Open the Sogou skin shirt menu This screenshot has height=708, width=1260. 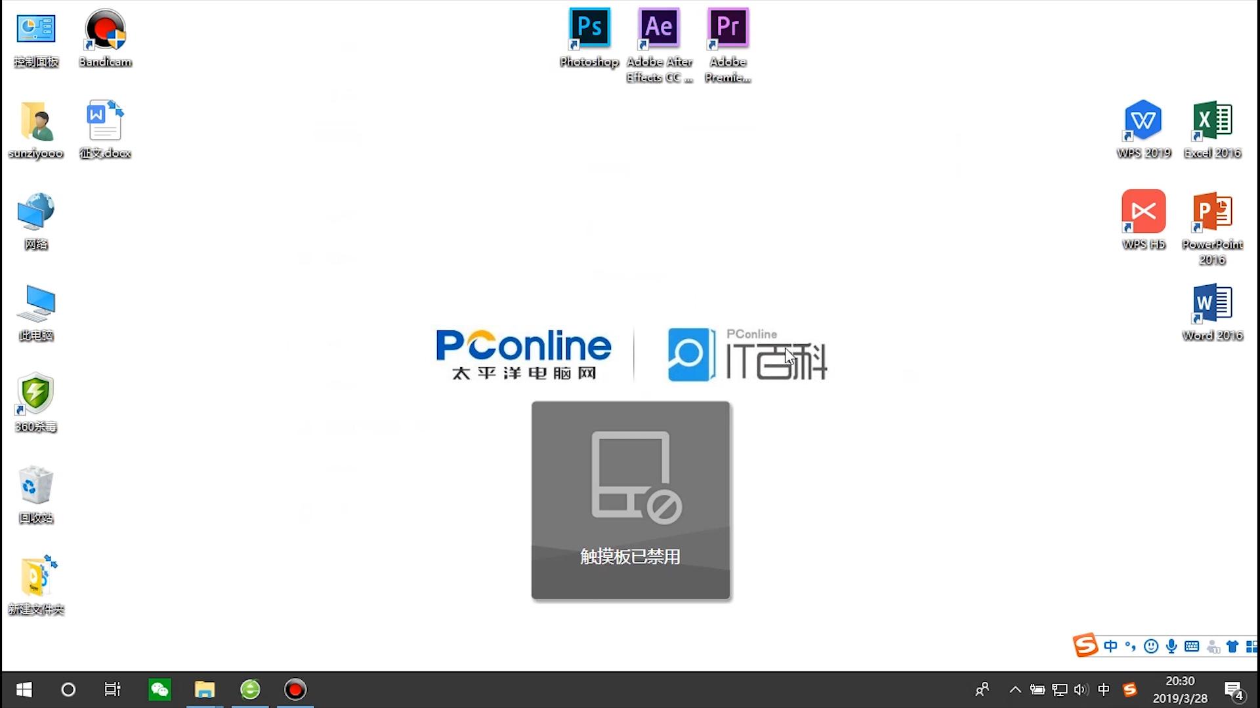(1232, 646)
